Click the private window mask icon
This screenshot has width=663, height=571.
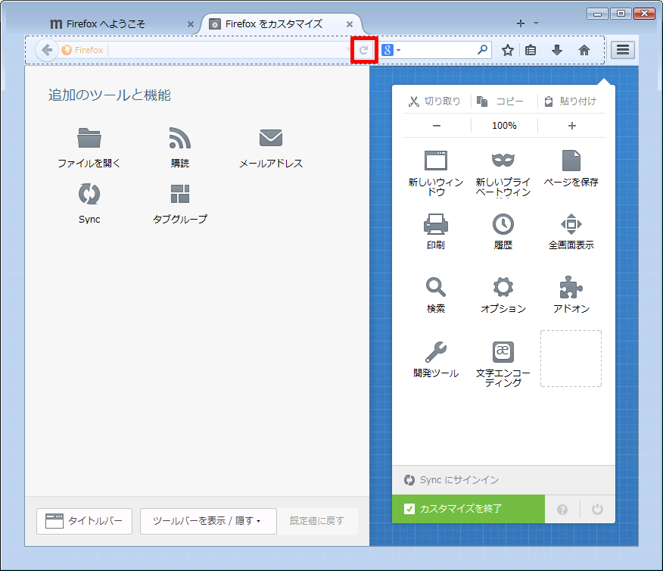(x=503, y=160)
